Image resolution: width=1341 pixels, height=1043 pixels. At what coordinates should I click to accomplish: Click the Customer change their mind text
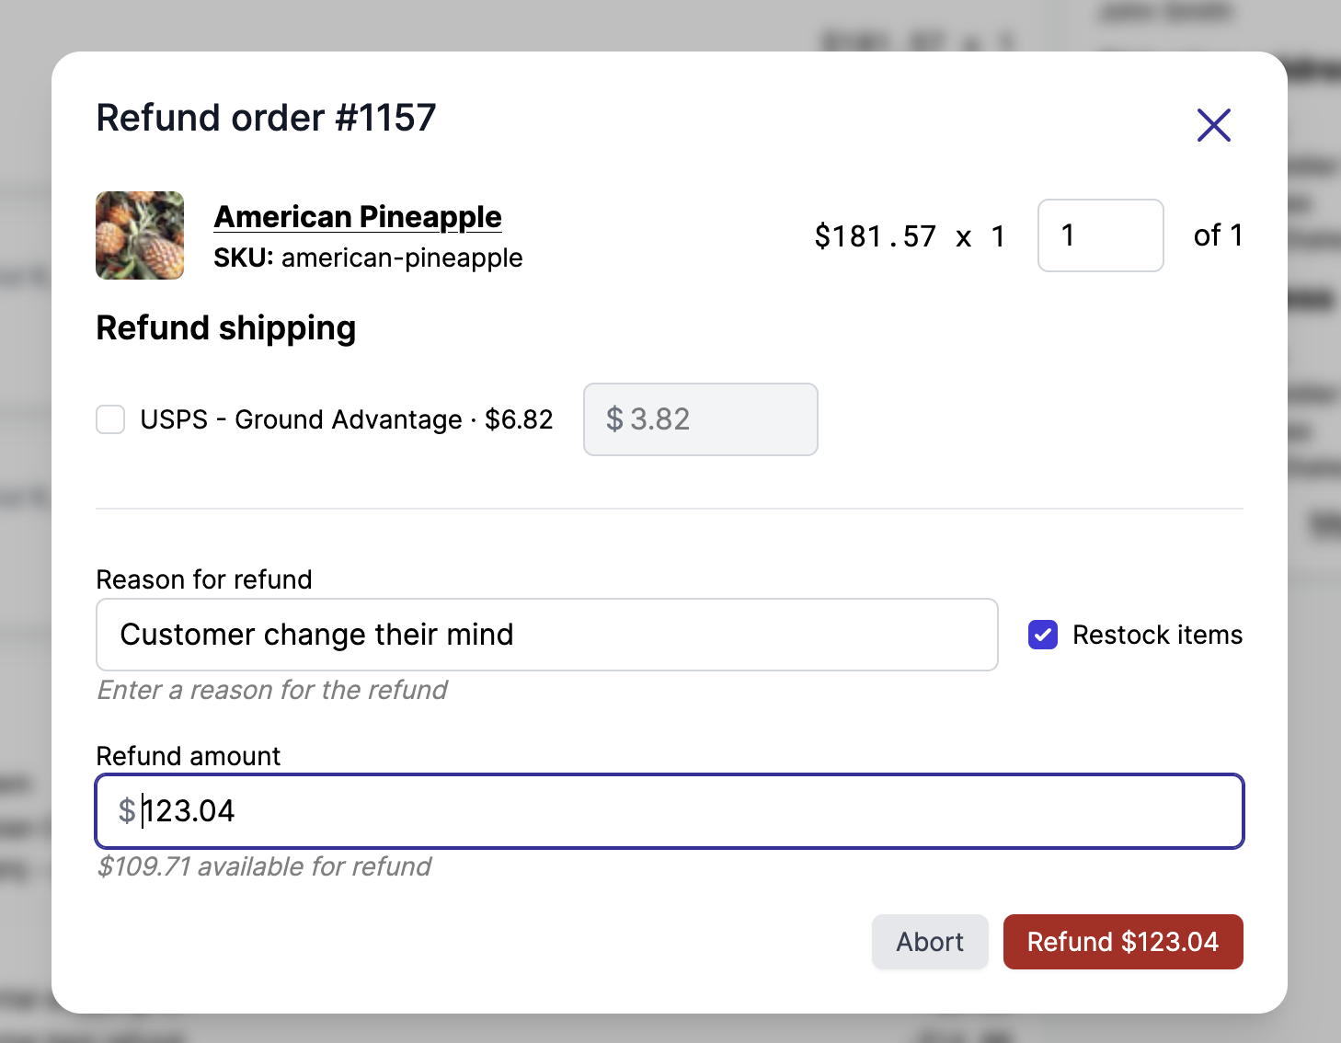pos(316,635)
